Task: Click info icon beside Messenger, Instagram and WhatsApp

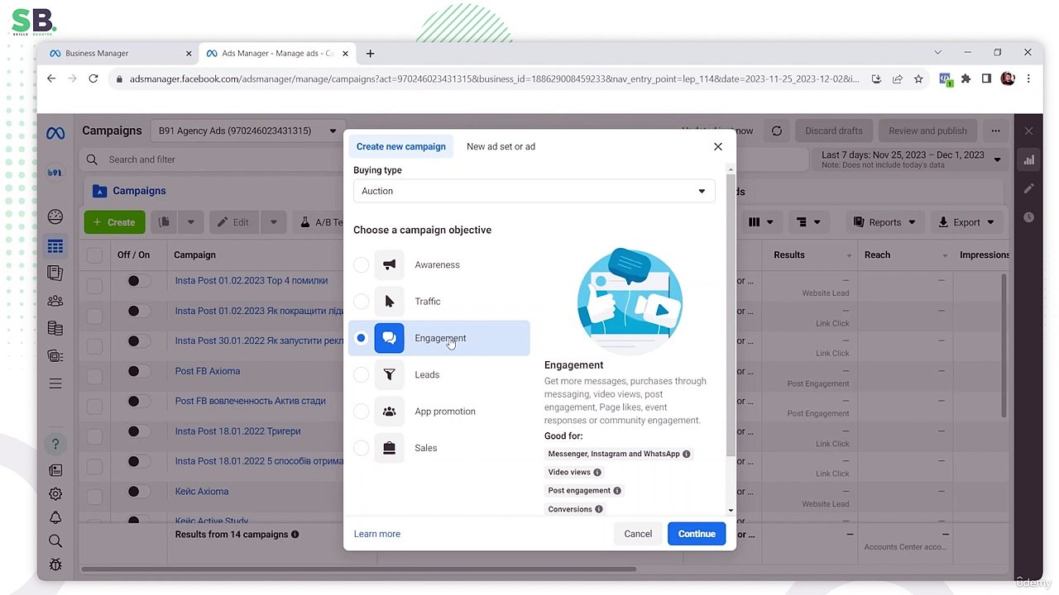Action: pos(686,454)
